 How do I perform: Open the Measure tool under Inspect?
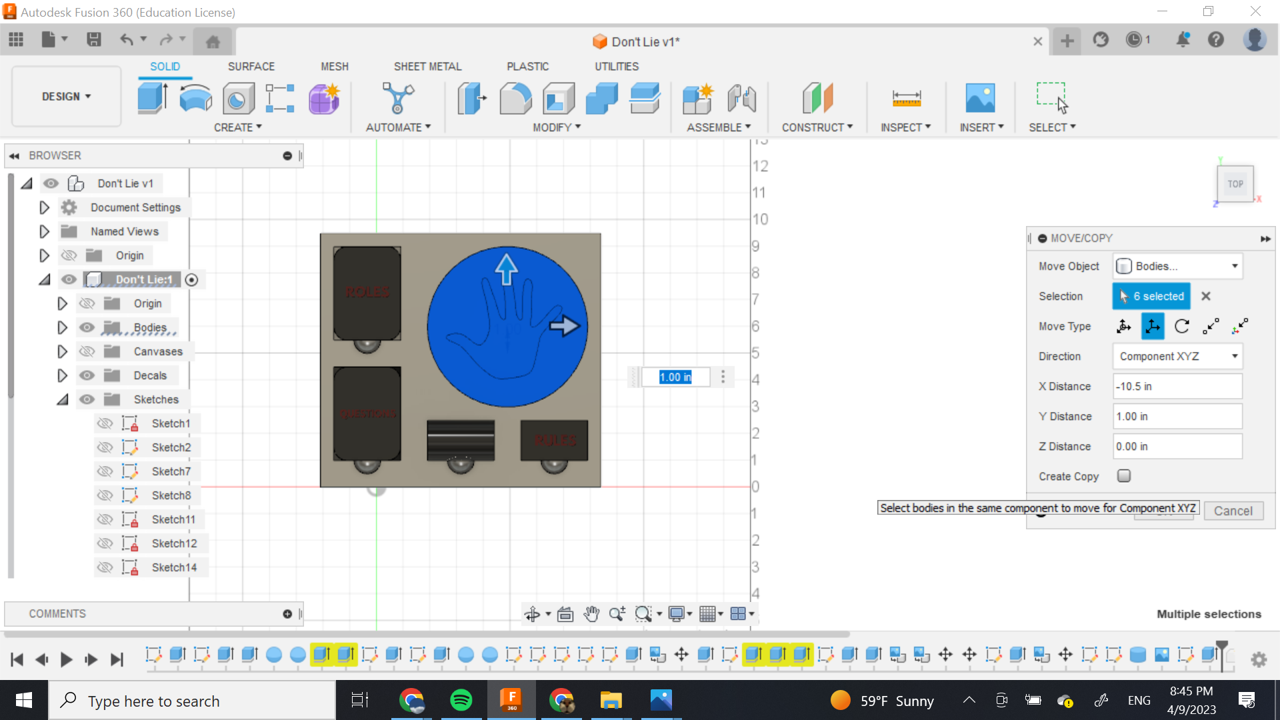906,99
